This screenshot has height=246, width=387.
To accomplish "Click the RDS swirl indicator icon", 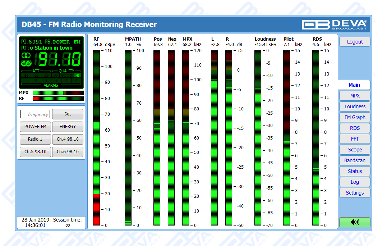I will tap(26, 63).
